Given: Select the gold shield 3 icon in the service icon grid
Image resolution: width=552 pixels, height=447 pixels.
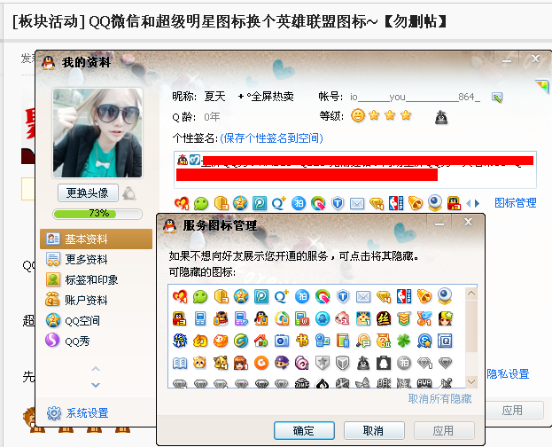Looking at the screenshot, I should pos(222,296).
